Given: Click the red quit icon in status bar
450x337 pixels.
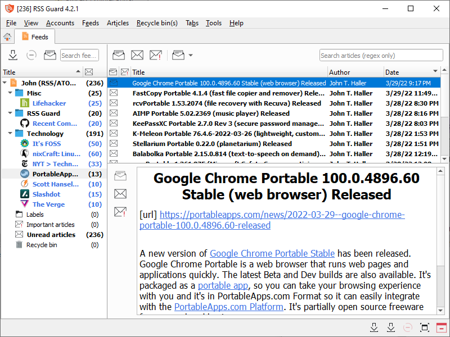Looking at the screenshot, I should 442,327.
